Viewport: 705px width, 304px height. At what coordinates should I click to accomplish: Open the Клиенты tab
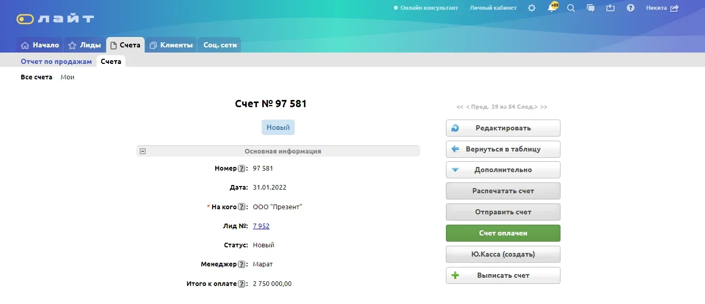pos(171,45)
